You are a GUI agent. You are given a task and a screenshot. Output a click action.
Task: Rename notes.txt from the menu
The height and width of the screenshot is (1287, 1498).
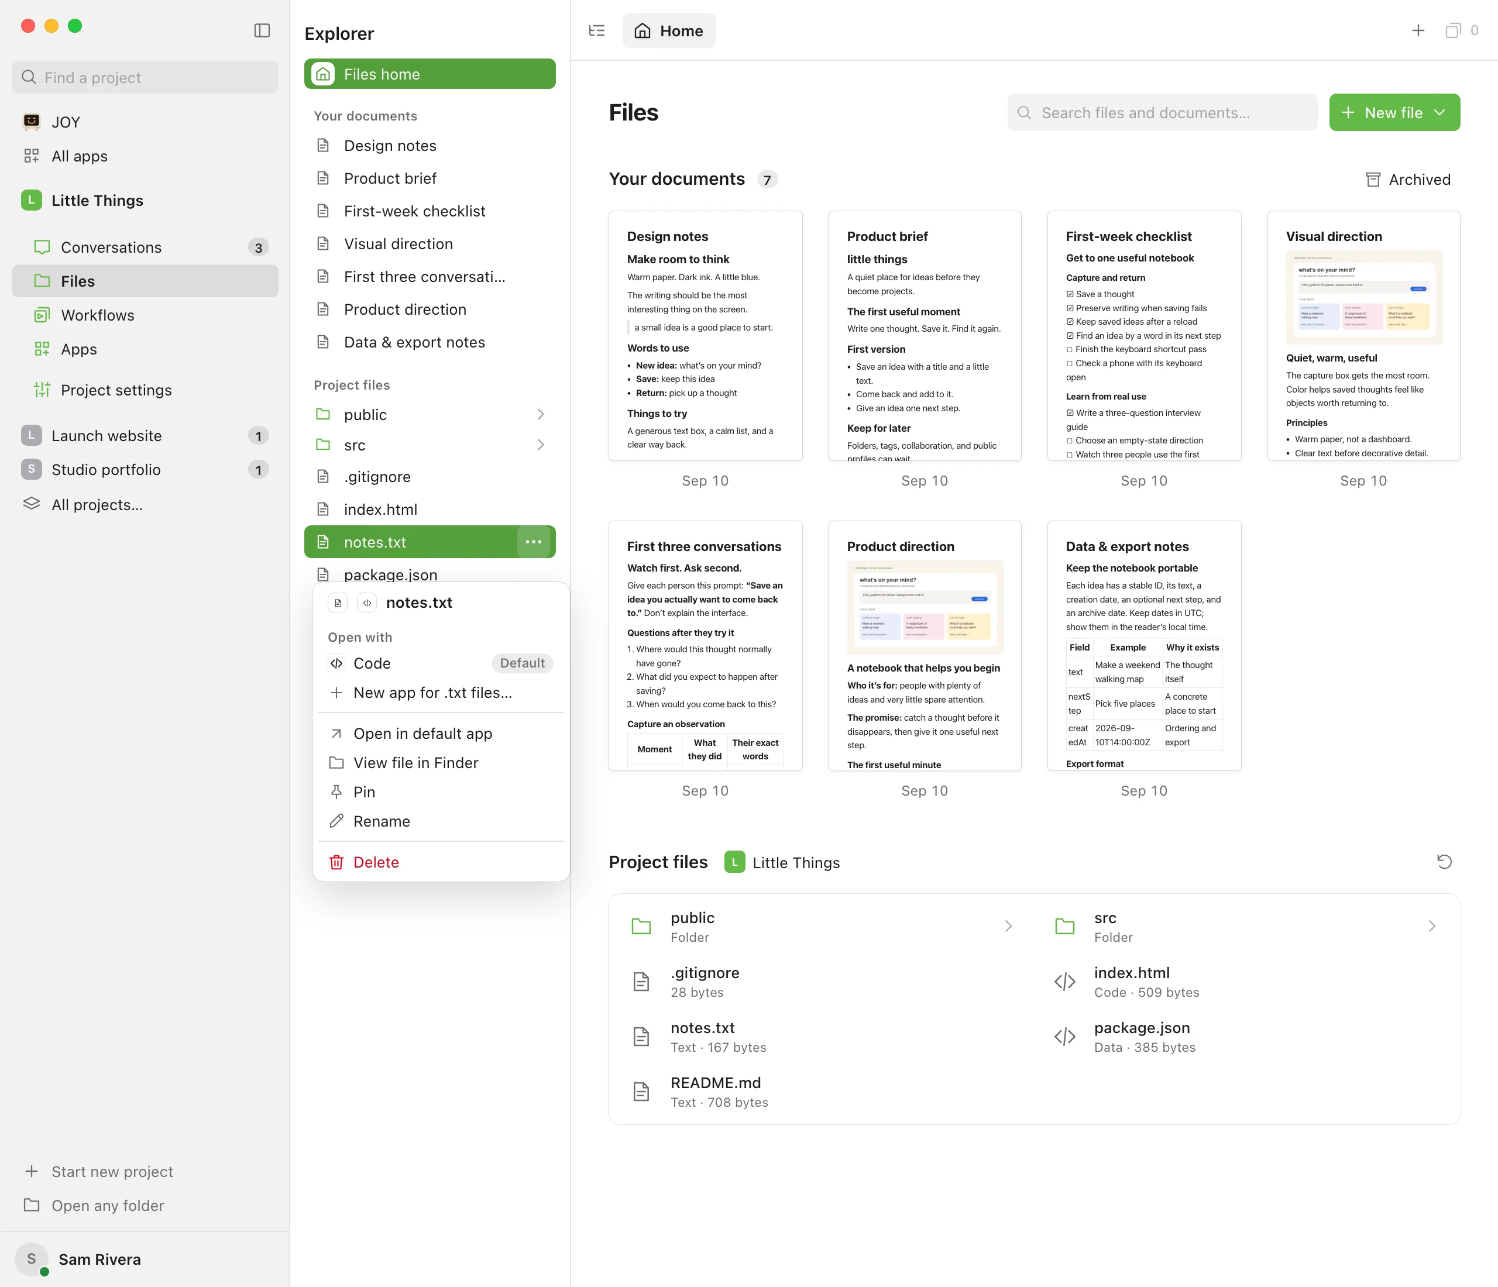pos(440,821)
